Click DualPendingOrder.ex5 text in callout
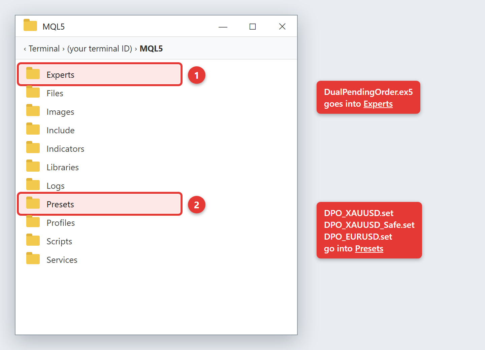 (x=368, y=92)
